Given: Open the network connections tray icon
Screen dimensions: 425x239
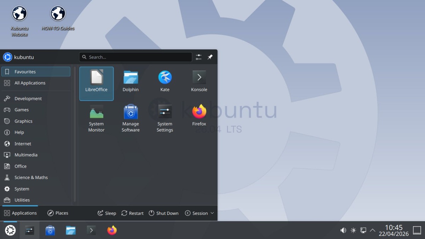Looking at the screenshot, I should pyautogui.click(x=363, y=231).
